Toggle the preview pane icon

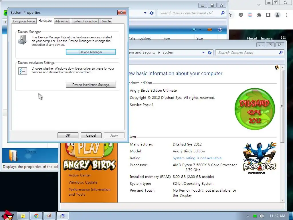[210, 30]
